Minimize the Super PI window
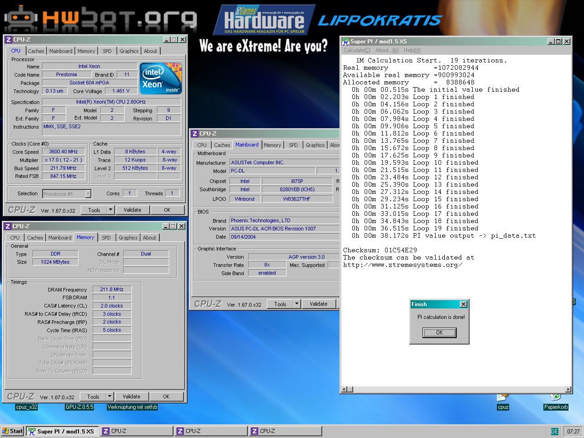 (551, 41)
